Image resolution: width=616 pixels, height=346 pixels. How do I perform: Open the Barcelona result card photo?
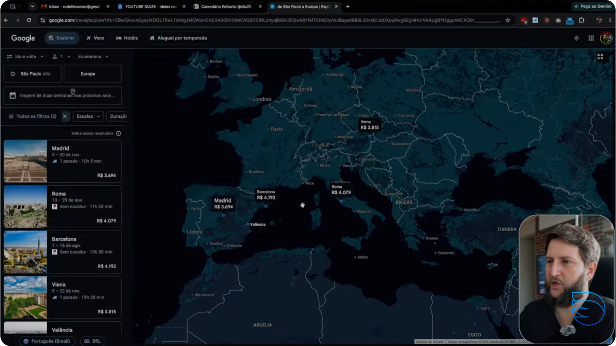[25, 252]
